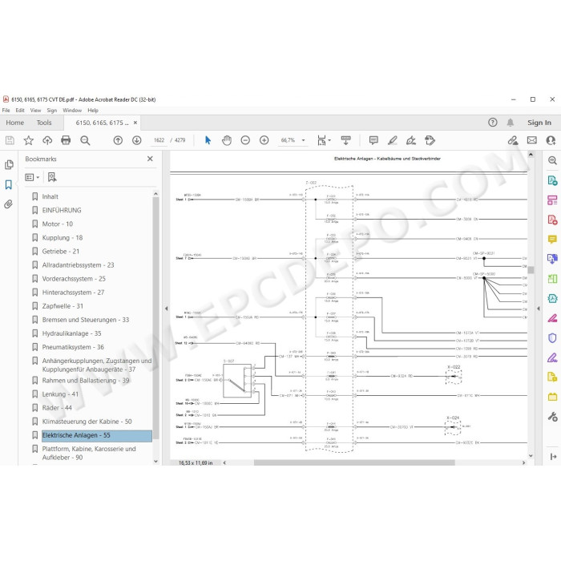Open bookmark Motor - 10
This screenshot has width=561, height=561.
[58, 224]
